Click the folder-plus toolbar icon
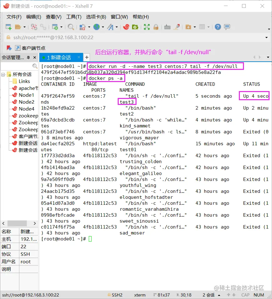This screenshot has height=299, width=272. [188, 27]
